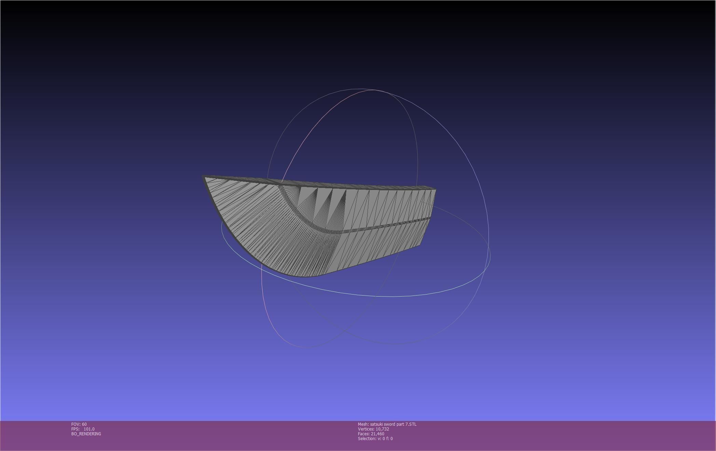
Task: Click the purple info bar background
Action: pos(547,436)
